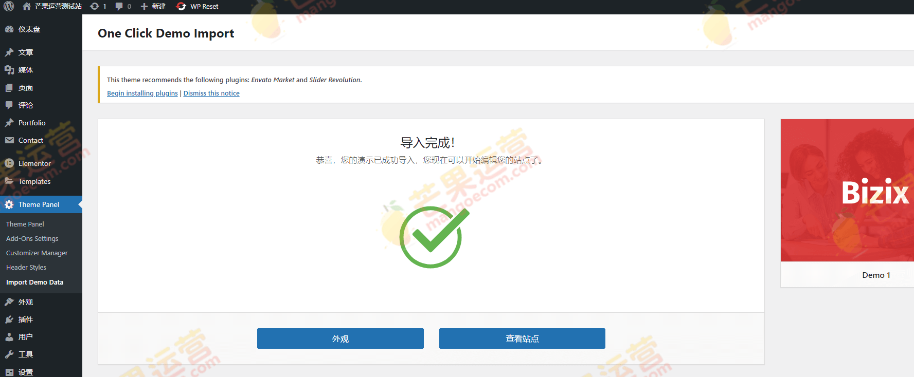914x377 pixels.
Task: Click the Templates folder icon
Action: (9, 181)
